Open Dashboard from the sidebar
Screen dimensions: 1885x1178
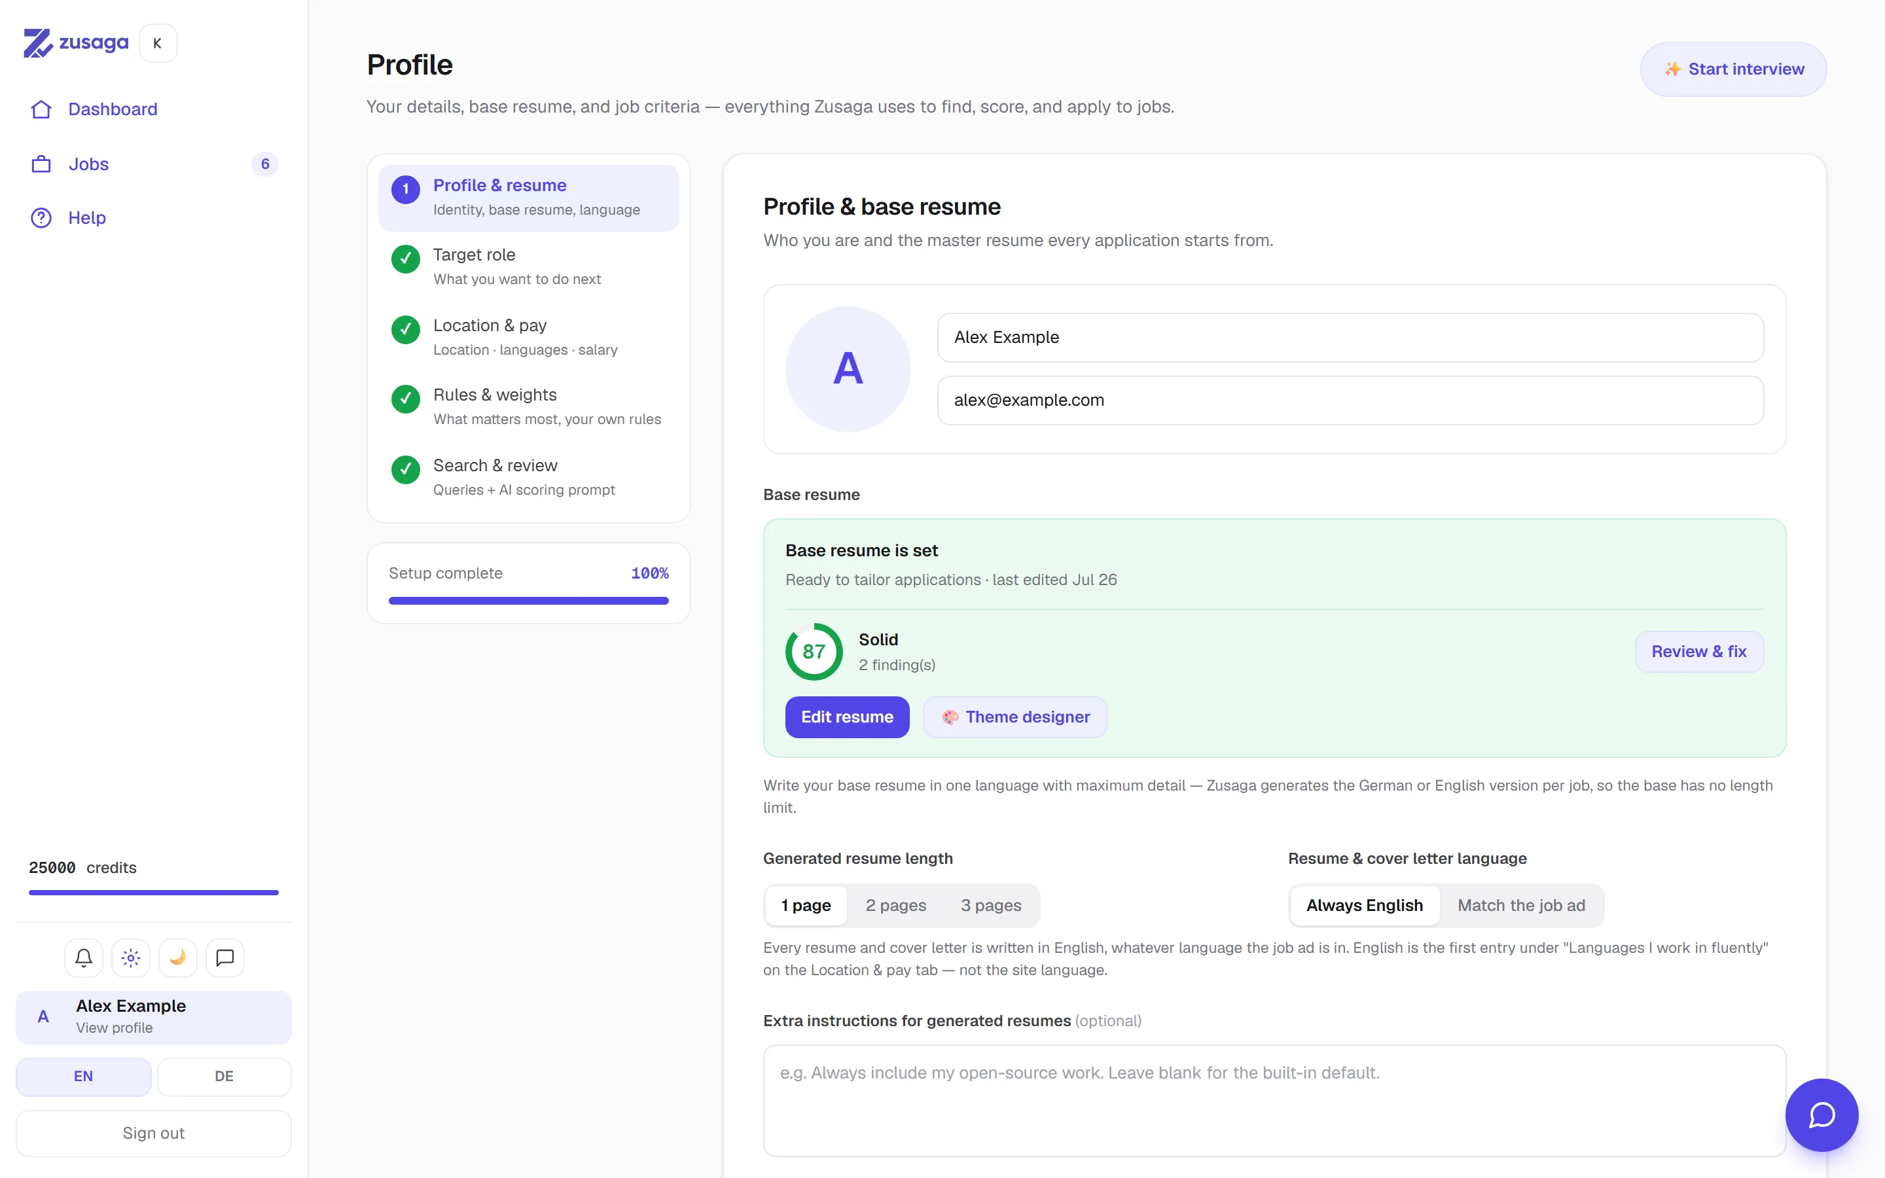[x=153, y=109]
